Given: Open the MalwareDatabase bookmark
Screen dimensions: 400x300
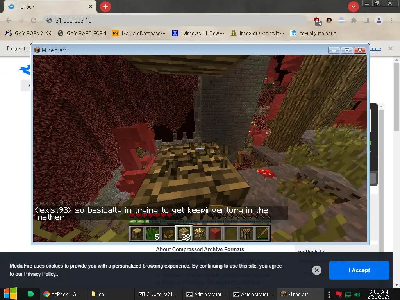Looking at the screenshot, I should (x=139, y=34).
